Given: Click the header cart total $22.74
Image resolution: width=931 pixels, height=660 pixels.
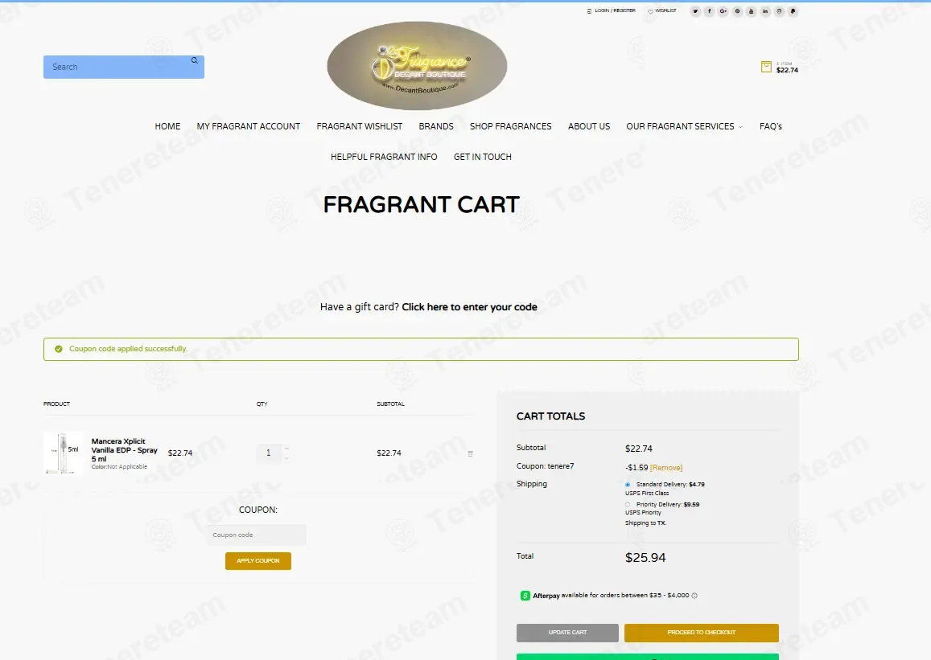Looking at the screenshot, I should pyautogui.click(x=787, y=70).
